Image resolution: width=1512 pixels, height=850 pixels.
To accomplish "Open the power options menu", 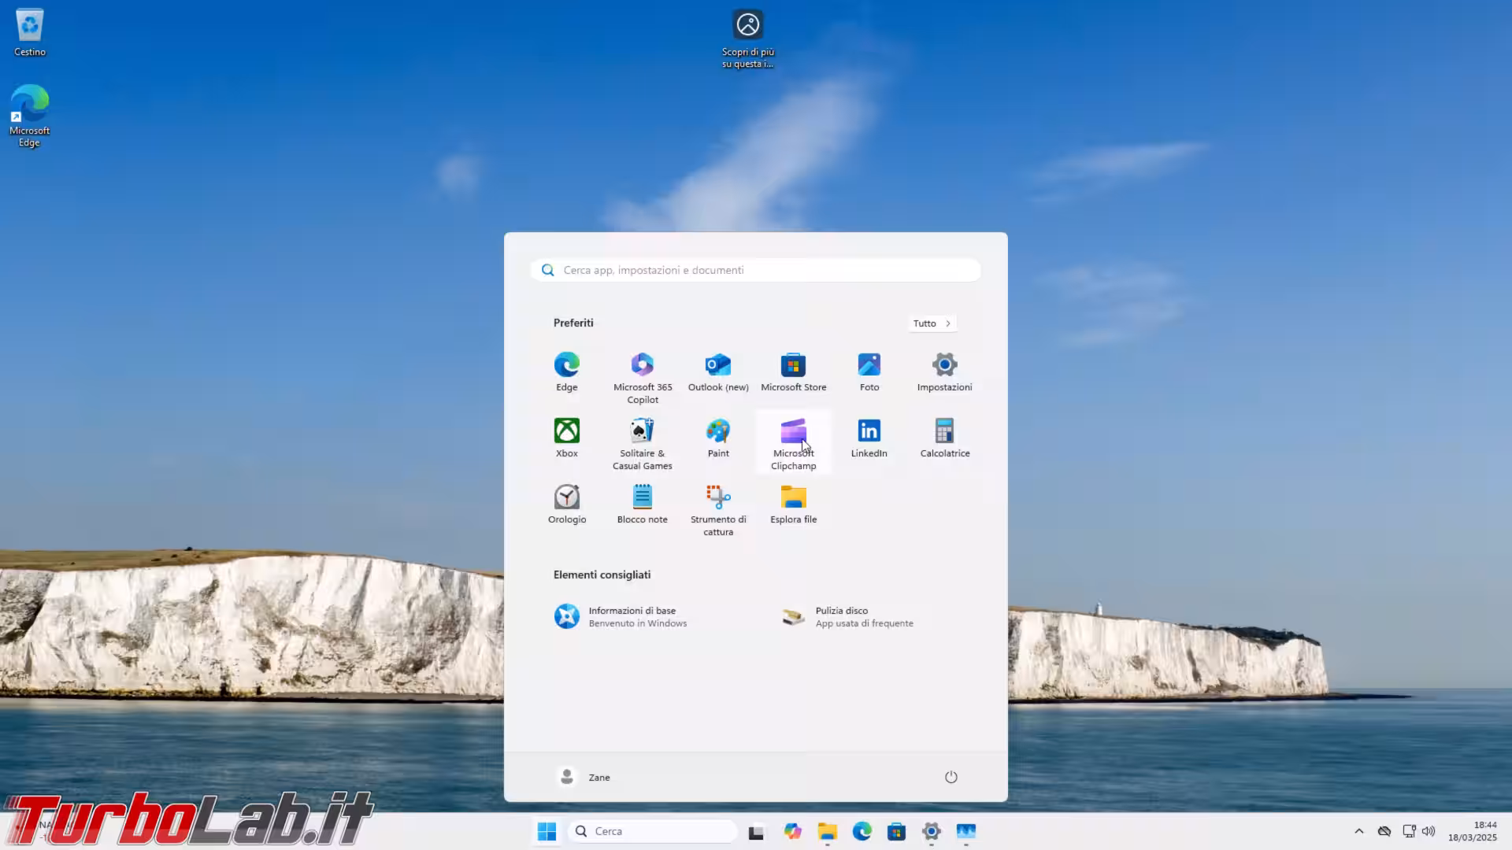I will coord(951,777).
